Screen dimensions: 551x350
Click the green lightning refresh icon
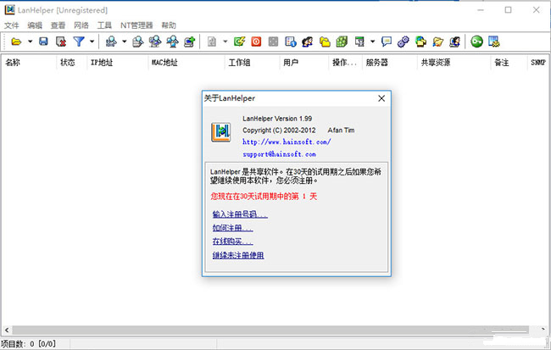coord(240,42)
